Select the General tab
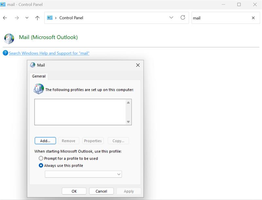The image size is (262, 200). click(x=39, y=76)
